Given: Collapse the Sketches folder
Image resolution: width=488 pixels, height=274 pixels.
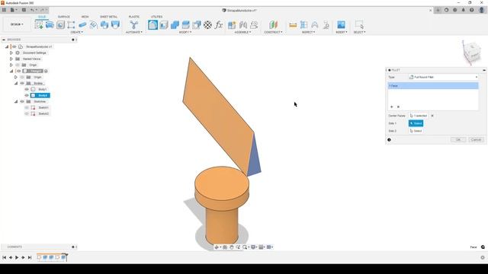Looking at the screenshot, I should click(x=16, y=101).
